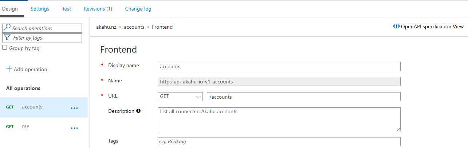
Task: Click the Description textarea resize handle
Action: [398, 129]
